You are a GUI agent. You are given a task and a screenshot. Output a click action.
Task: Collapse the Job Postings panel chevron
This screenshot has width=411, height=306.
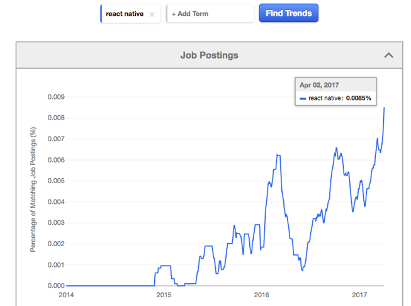(389, 55)
